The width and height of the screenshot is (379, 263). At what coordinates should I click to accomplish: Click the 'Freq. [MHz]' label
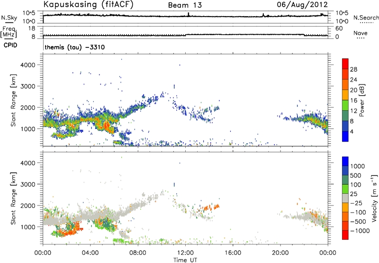click(x=9, y=32)
